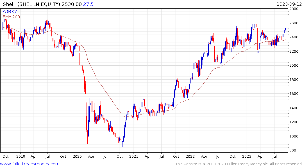Click the 1200 price axis label

(294, 122)
